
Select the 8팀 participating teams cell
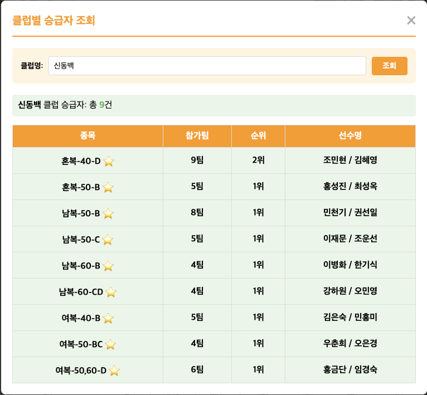tap(197, 213)
